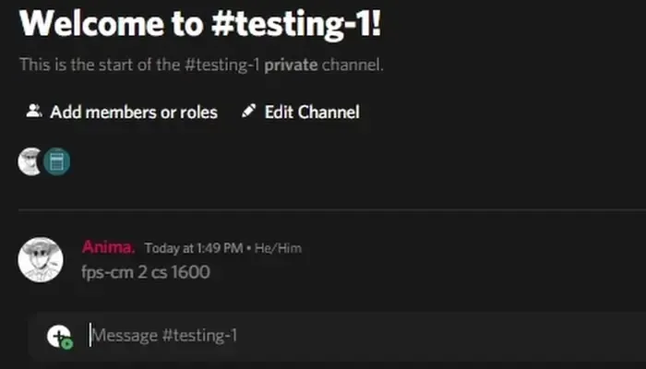Click "This is the start" description text
This screenshot has width=646, height=369.
(83, 65)
